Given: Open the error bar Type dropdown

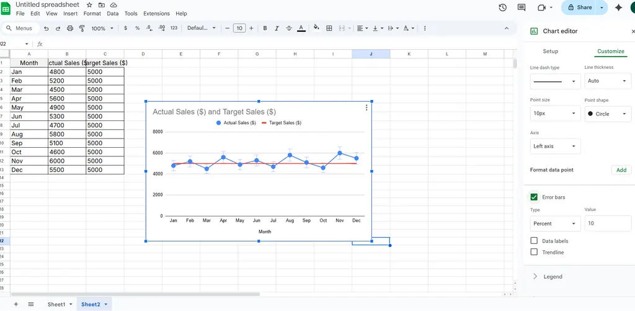Looking at the screenshot, I should [x=555, y=223].
